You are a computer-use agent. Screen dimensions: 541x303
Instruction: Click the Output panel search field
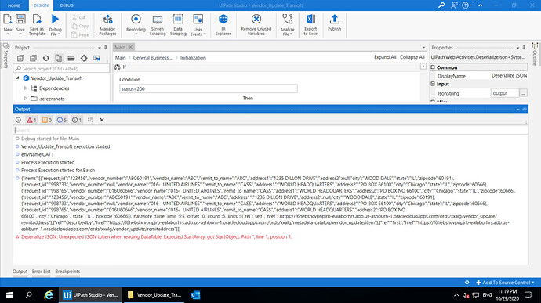270,130
